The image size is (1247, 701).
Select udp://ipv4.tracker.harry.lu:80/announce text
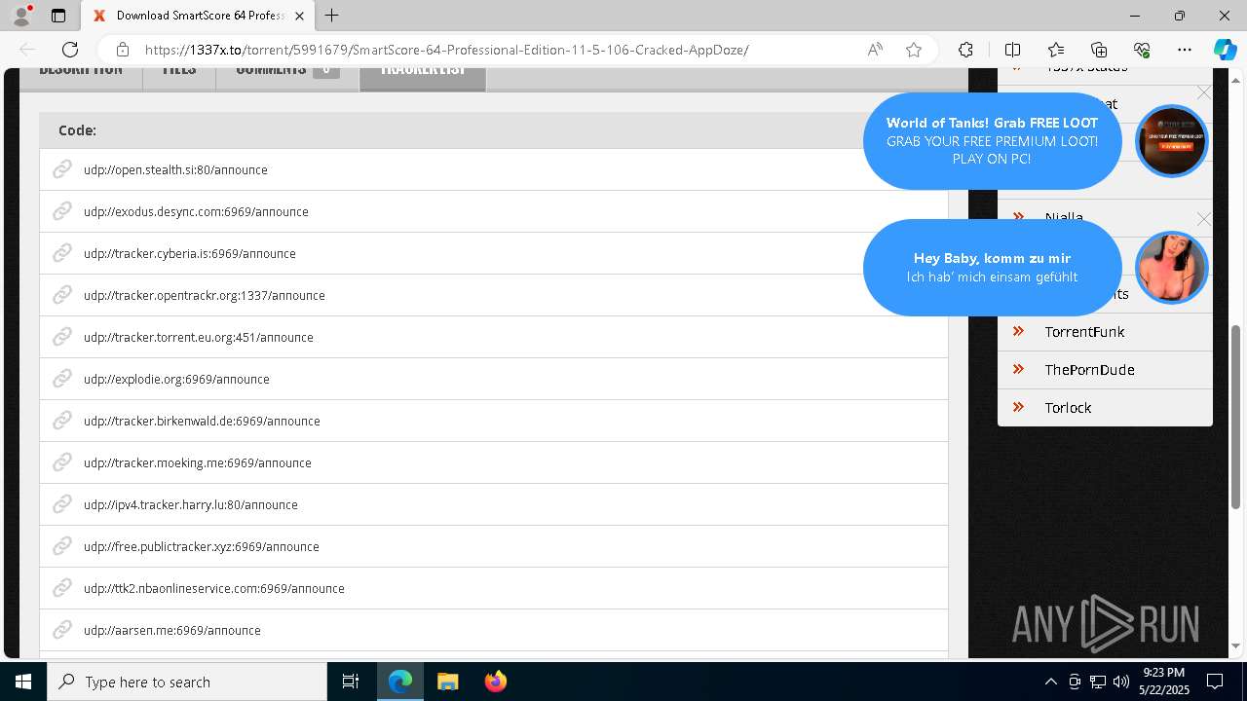coord(191,504)
